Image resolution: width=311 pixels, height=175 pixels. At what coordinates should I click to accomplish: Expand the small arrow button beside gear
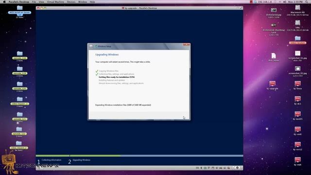click(233, 168)
